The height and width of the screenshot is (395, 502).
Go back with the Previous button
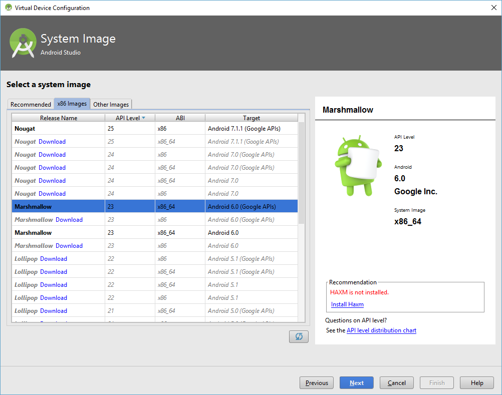pos(317,383)
